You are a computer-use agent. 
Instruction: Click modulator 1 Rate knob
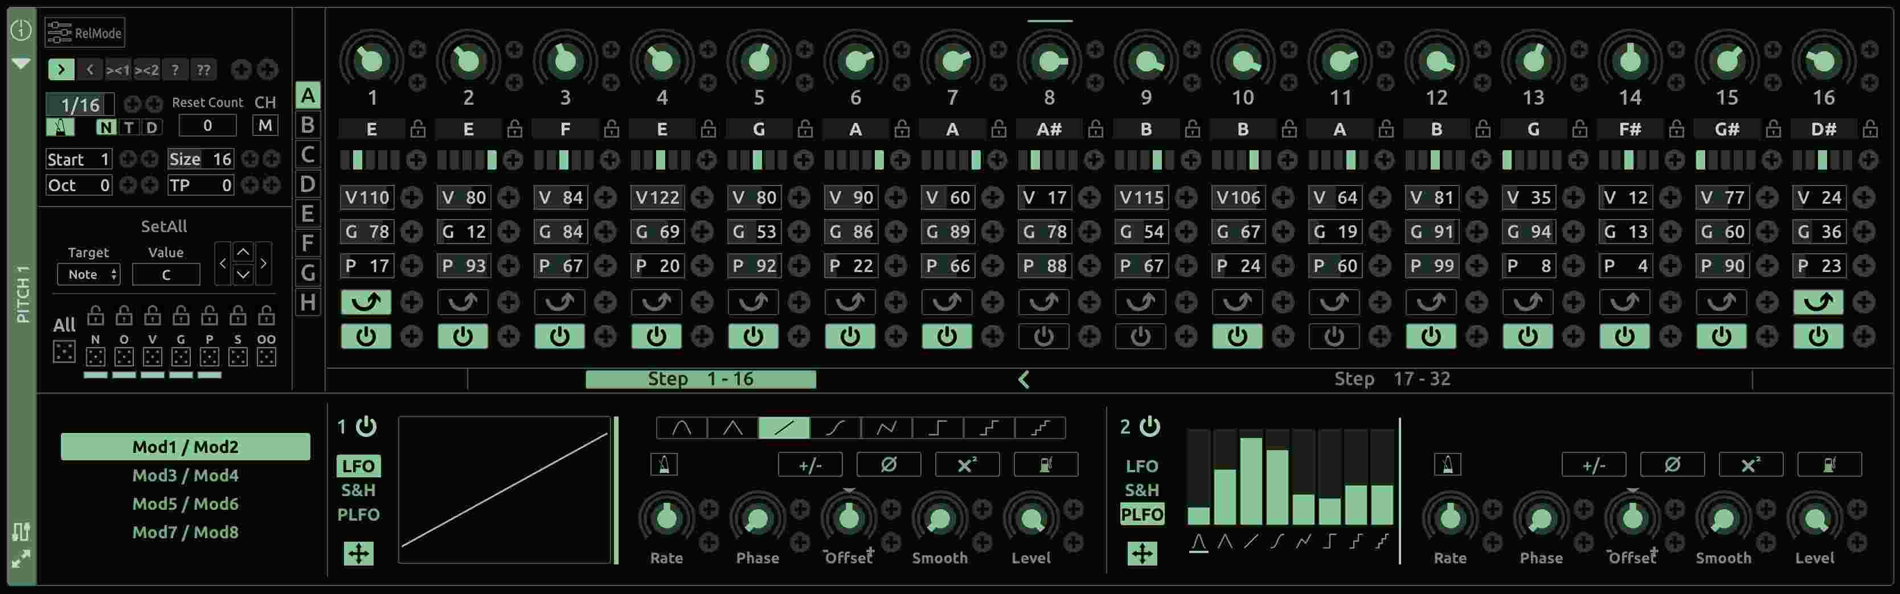tap(666, 519)
